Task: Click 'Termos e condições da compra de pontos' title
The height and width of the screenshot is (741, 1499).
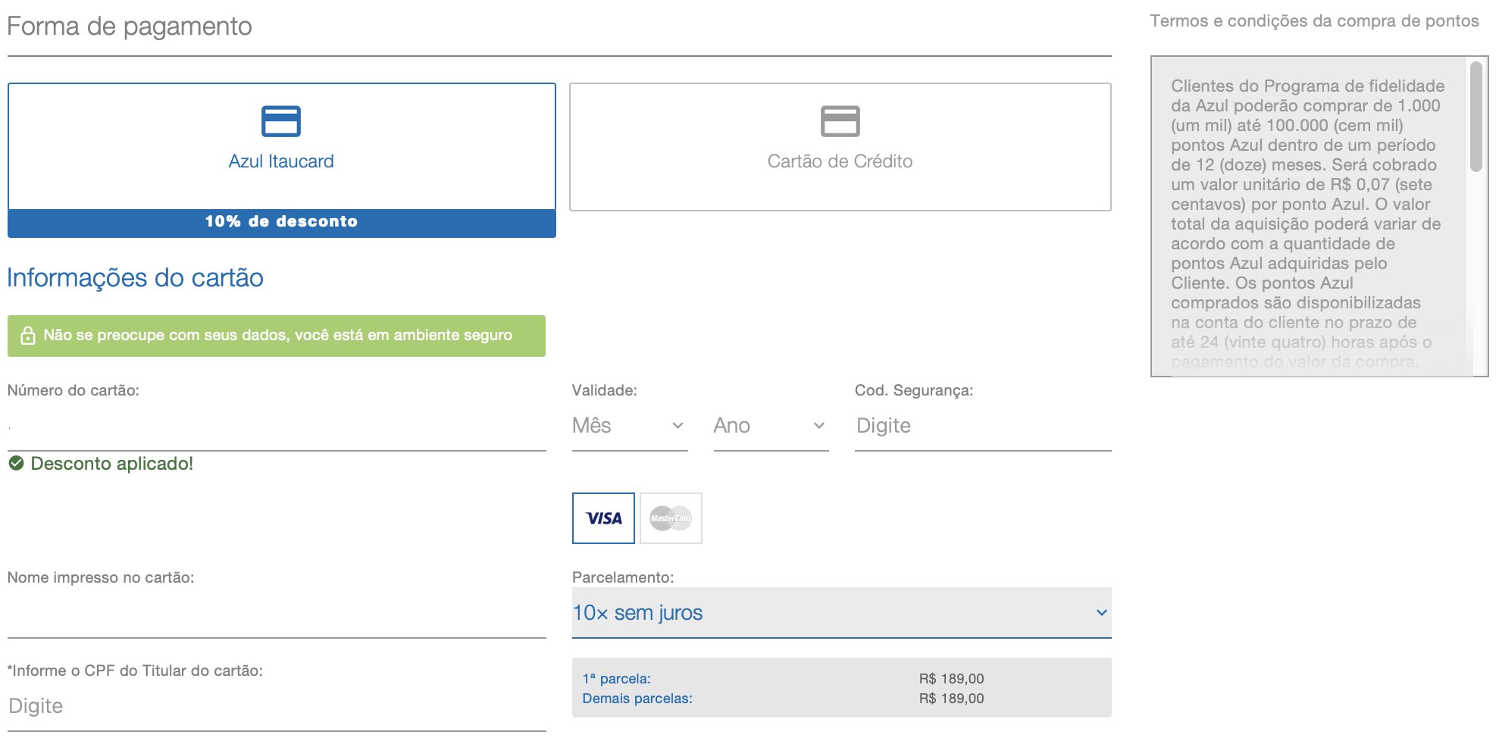Action: 1314,21
